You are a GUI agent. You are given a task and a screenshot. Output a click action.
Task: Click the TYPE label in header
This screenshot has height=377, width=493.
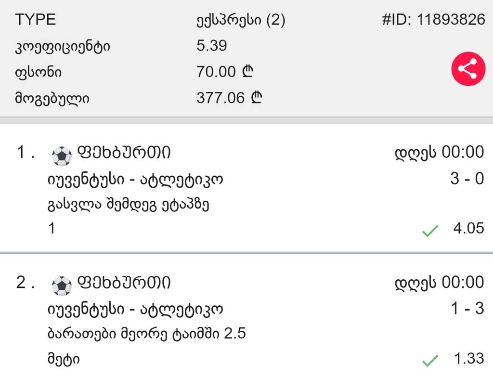(x=36, y=20)
